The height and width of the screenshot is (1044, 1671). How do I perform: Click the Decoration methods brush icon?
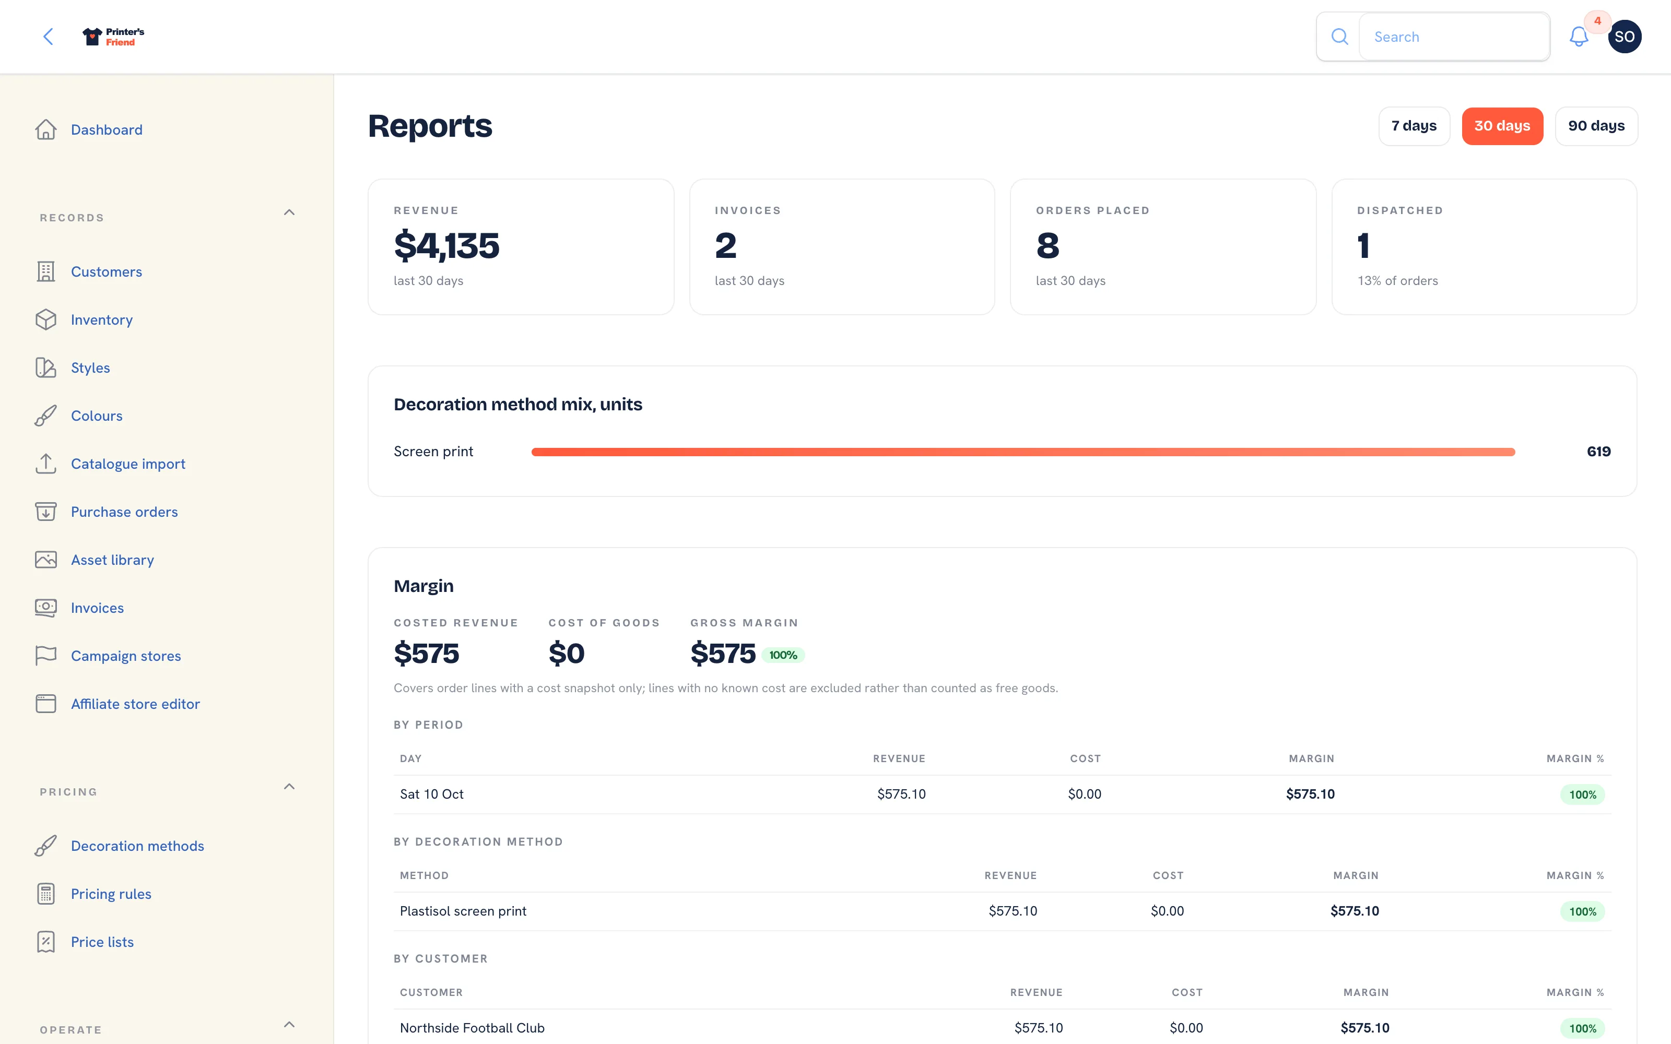(x=45, y=846)
